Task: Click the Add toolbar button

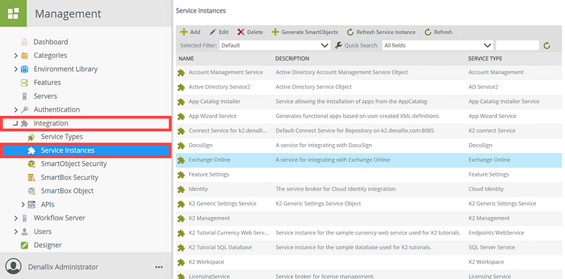Action: 190,32
